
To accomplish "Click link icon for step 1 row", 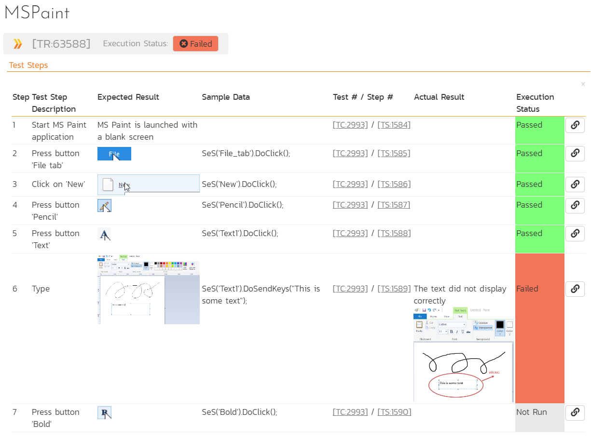I will 575,125.
